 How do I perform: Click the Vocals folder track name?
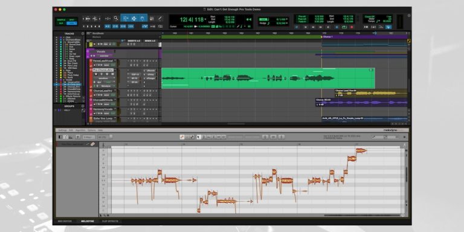click(x=101, y=51)
